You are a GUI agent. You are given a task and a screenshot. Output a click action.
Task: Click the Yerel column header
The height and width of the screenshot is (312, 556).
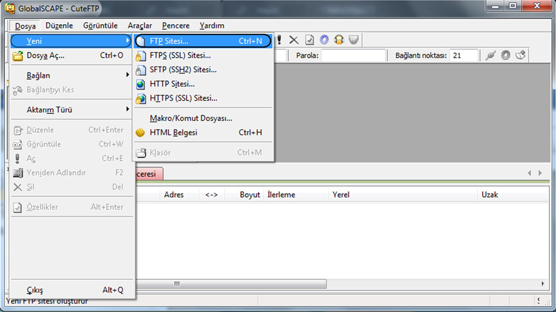click(403, 195)
